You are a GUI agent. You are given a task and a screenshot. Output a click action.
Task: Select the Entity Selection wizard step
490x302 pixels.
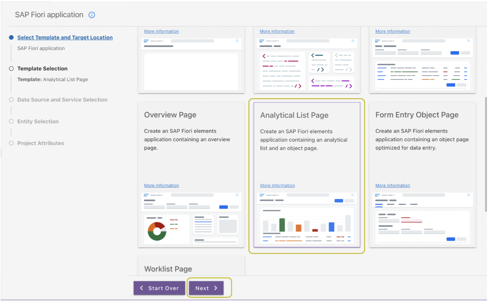coord(38,121)
